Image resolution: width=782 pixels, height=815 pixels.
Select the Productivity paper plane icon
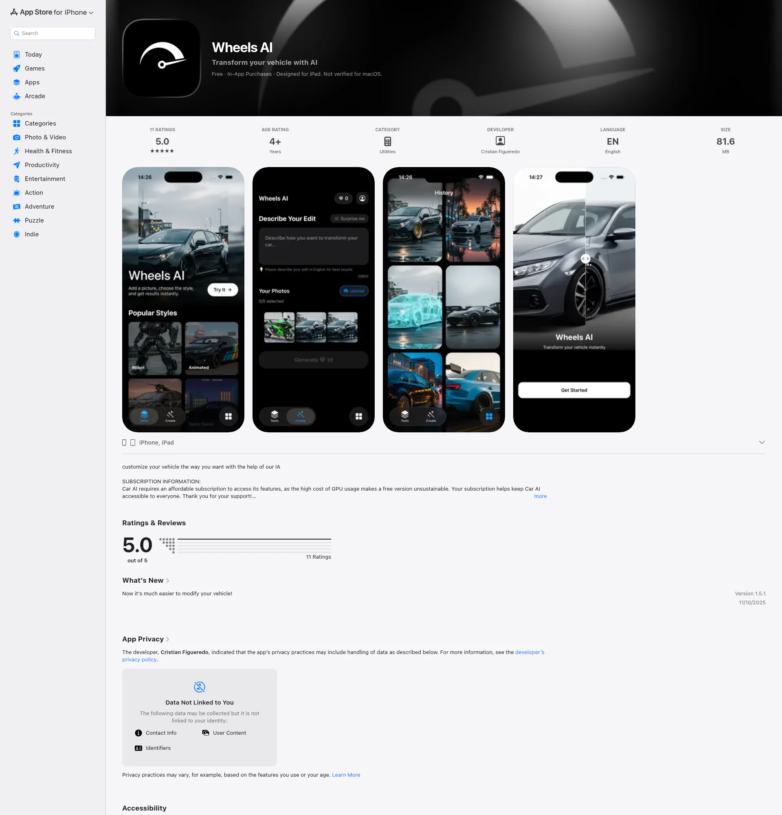coord(17,165)
